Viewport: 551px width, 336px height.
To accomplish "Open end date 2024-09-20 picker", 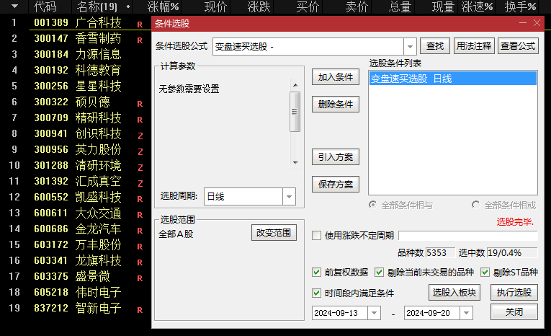I will point(466,313).
